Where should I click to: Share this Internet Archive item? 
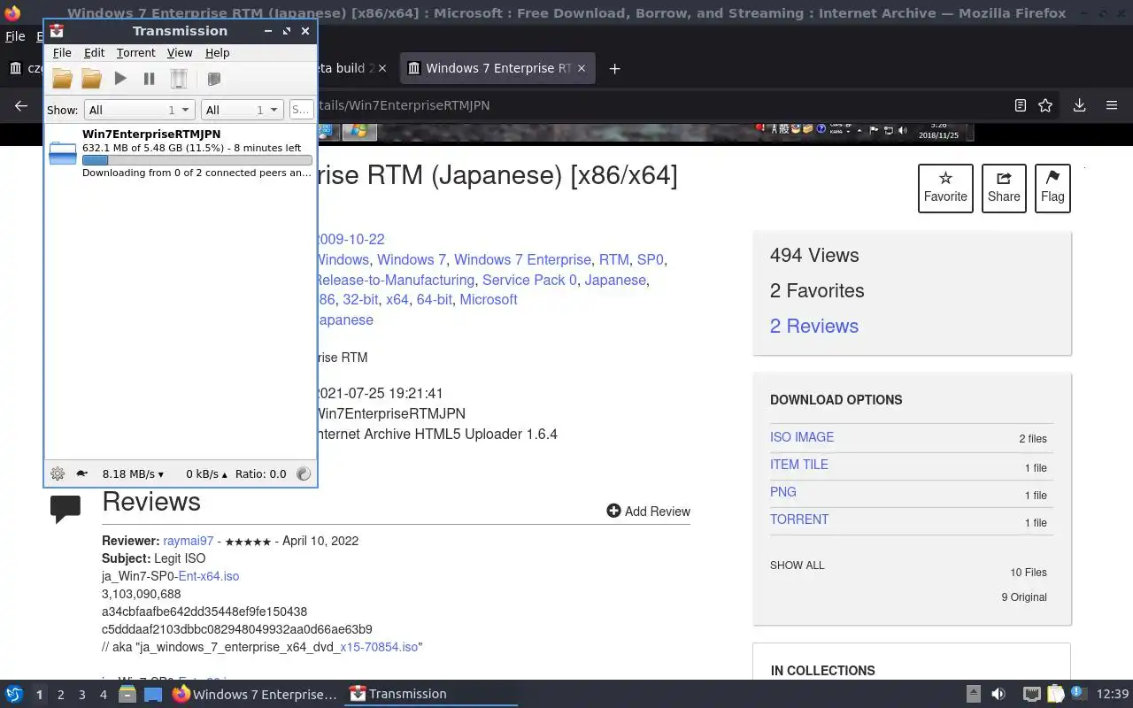coord(1004,189)
